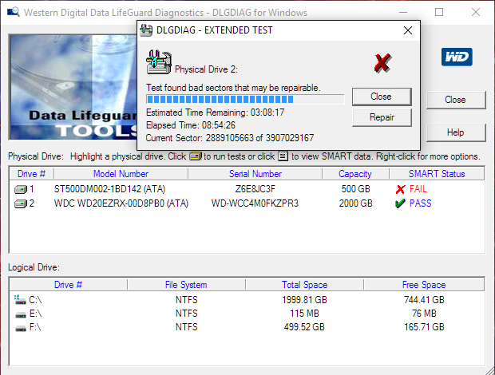The image size is (495, 375).
Task: Sort by Model Number column header
Action: 121,174
